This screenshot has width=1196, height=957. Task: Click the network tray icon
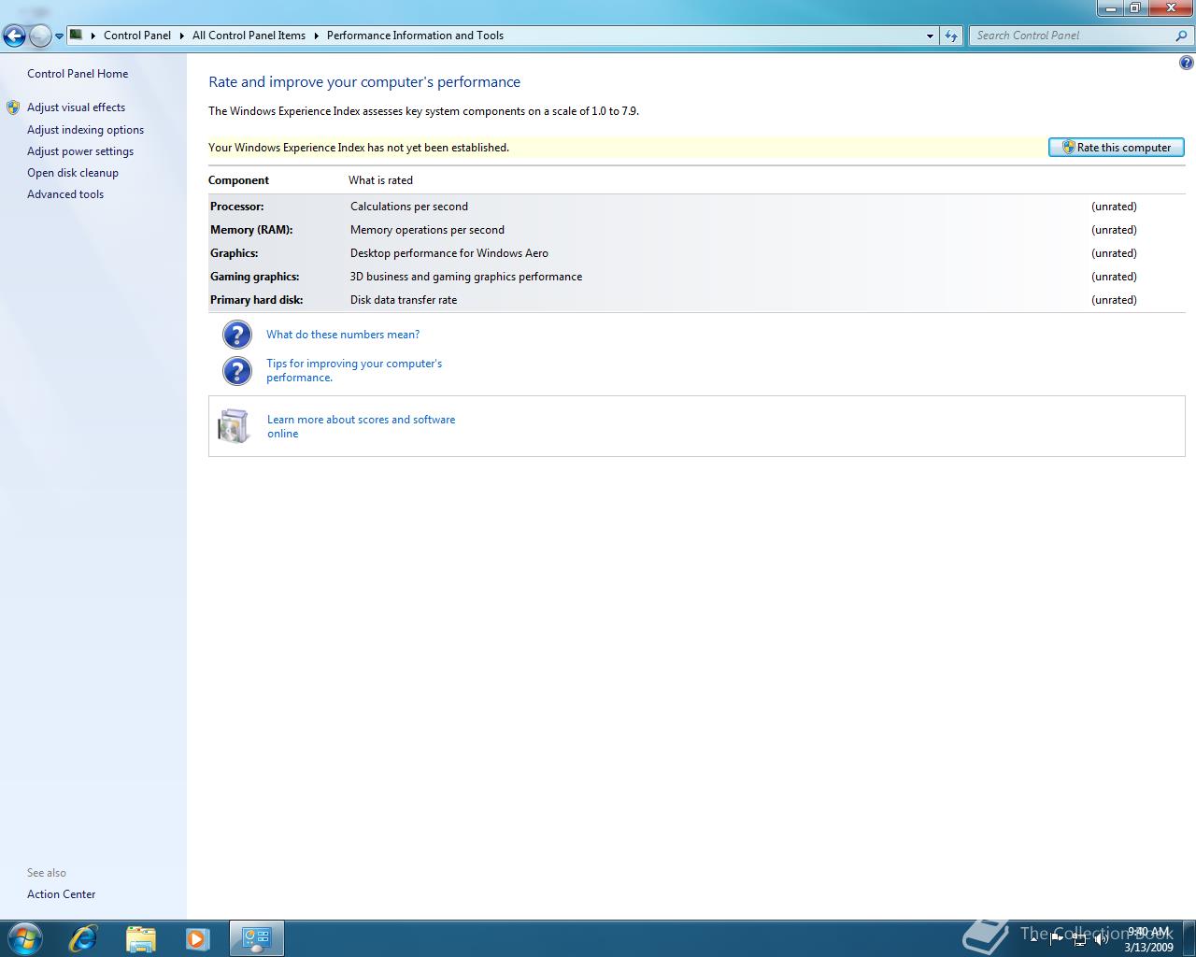(x=1078, y=939)
